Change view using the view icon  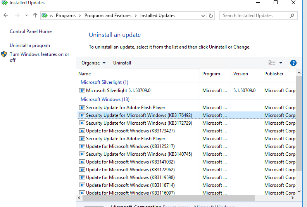pos(272,63)
